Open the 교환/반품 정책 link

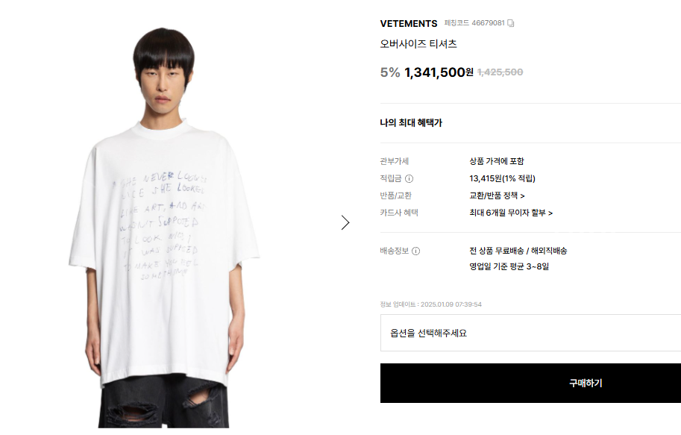[497, 195]
